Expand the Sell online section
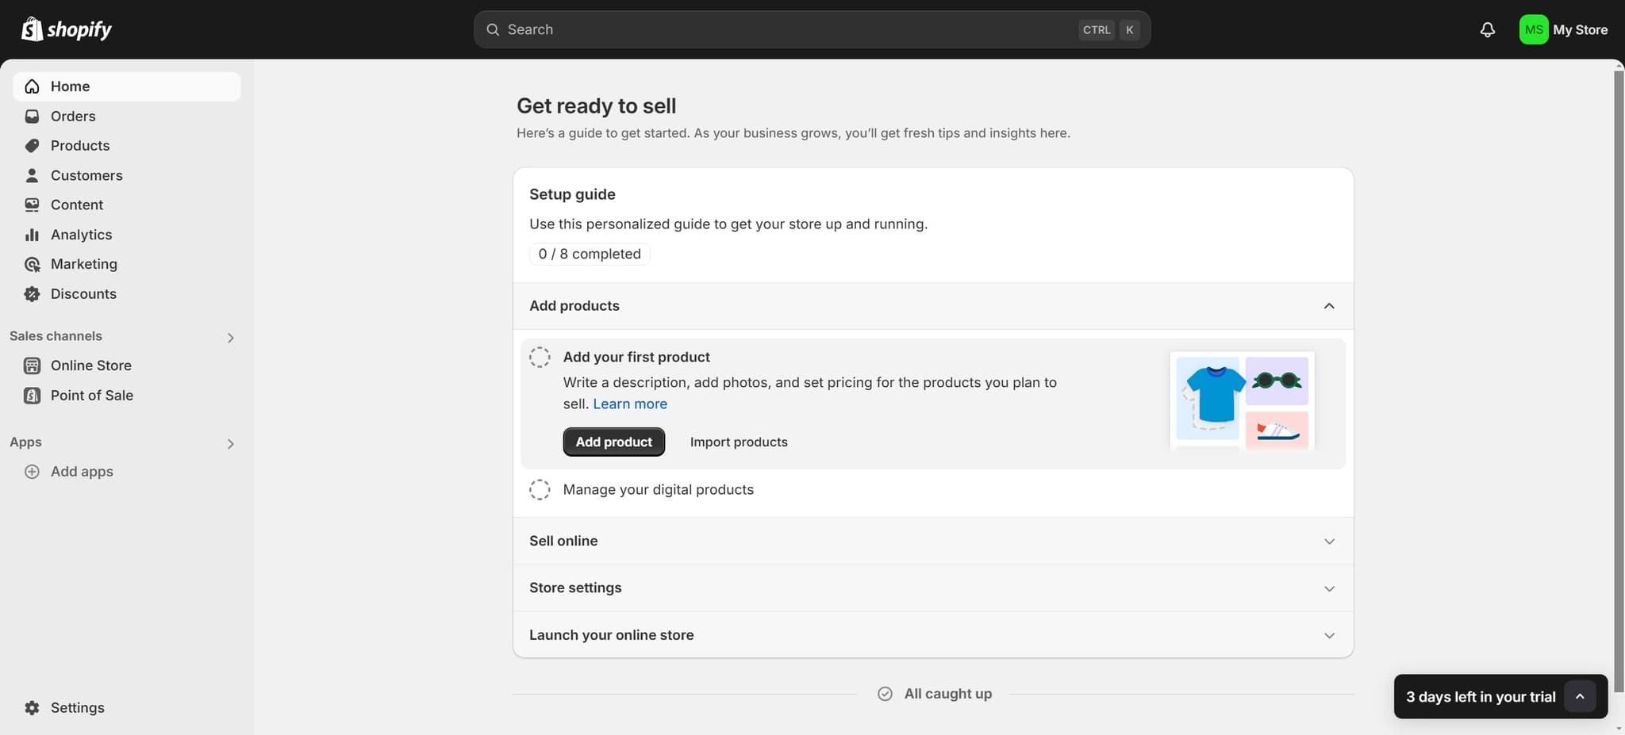 coord(1329,541)
